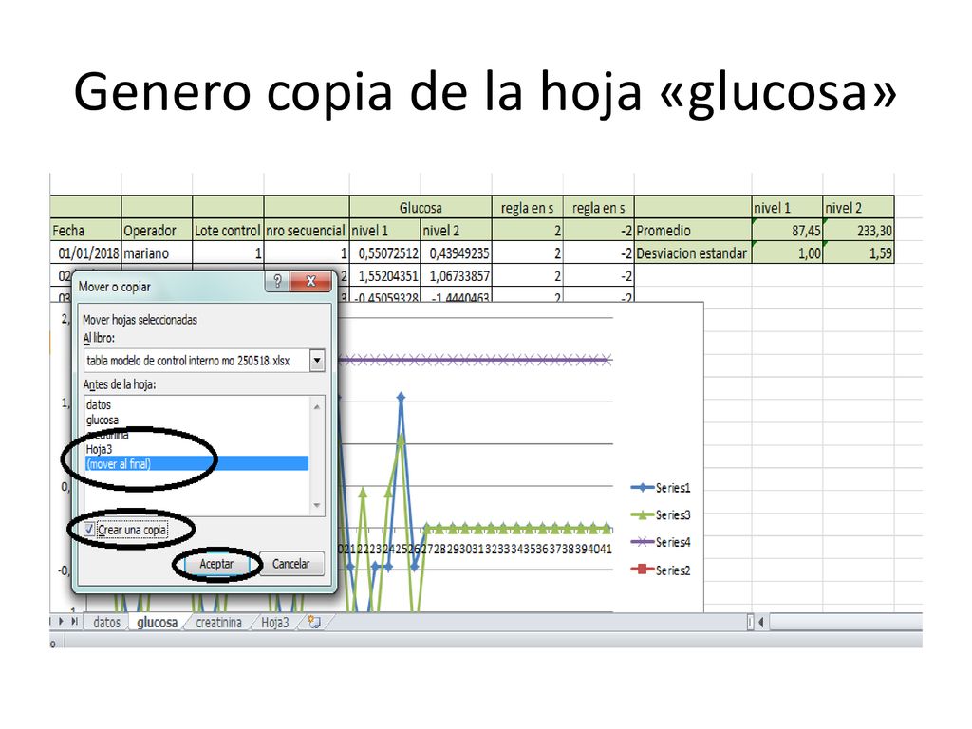Select the Desviacion estandar label cell
Viewport: 972px width, 729px height.
692,252
